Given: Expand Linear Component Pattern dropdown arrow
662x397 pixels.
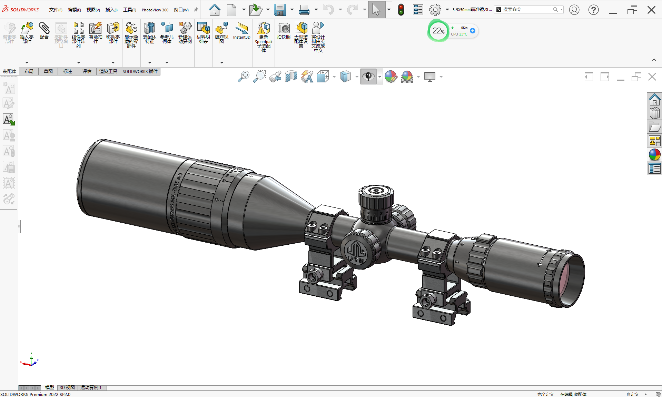Looking at the screenshot, I should tap(78, 62).
